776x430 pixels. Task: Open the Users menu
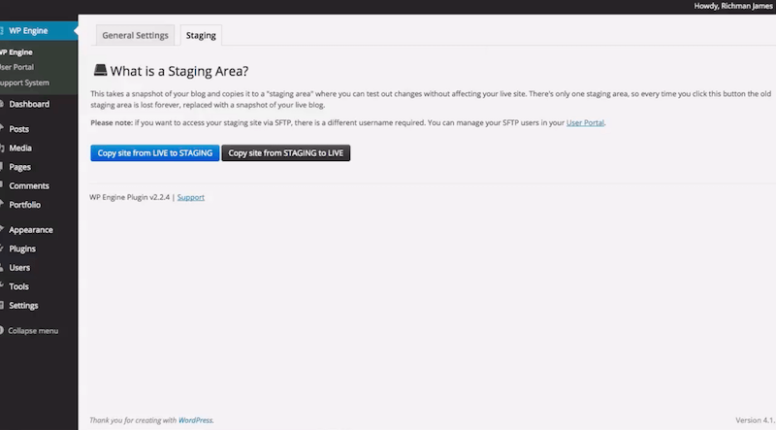click(x=19, y=268)
